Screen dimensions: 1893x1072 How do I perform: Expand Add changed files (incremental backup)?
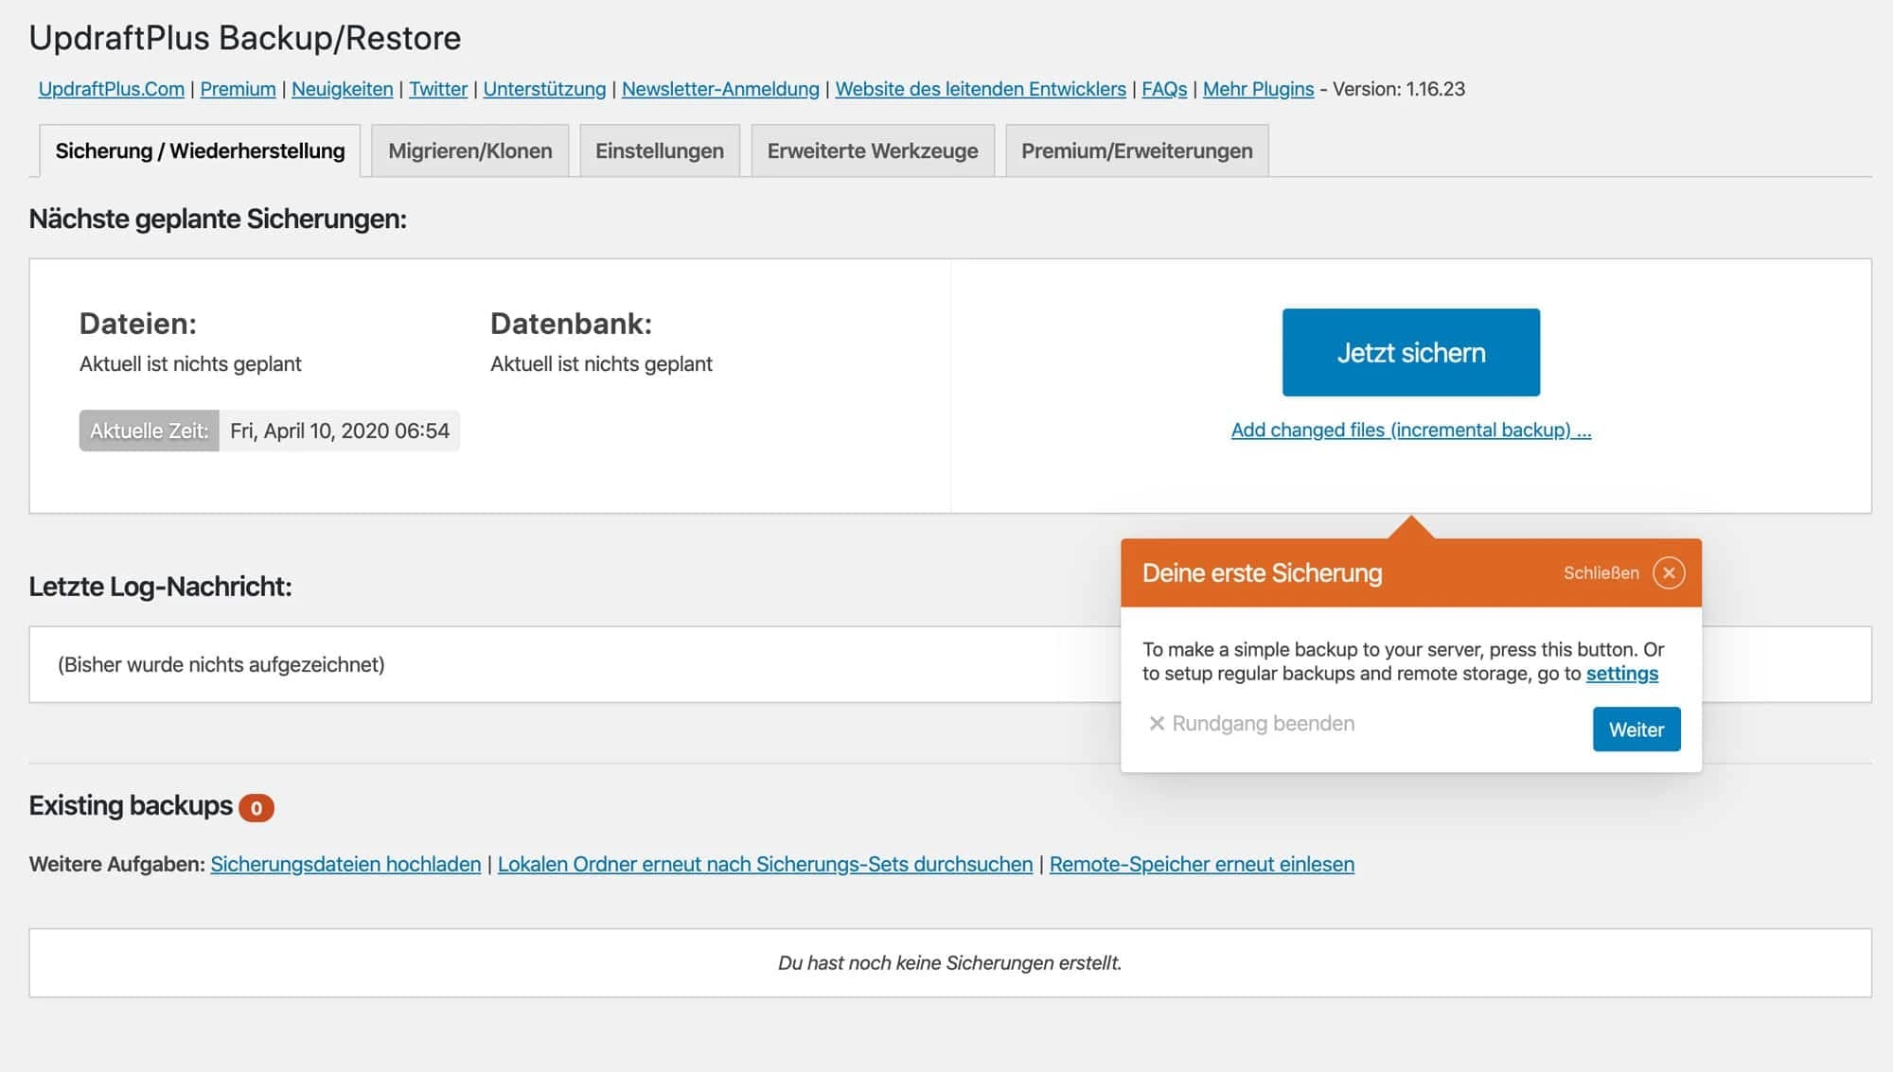pos(1411,430)
